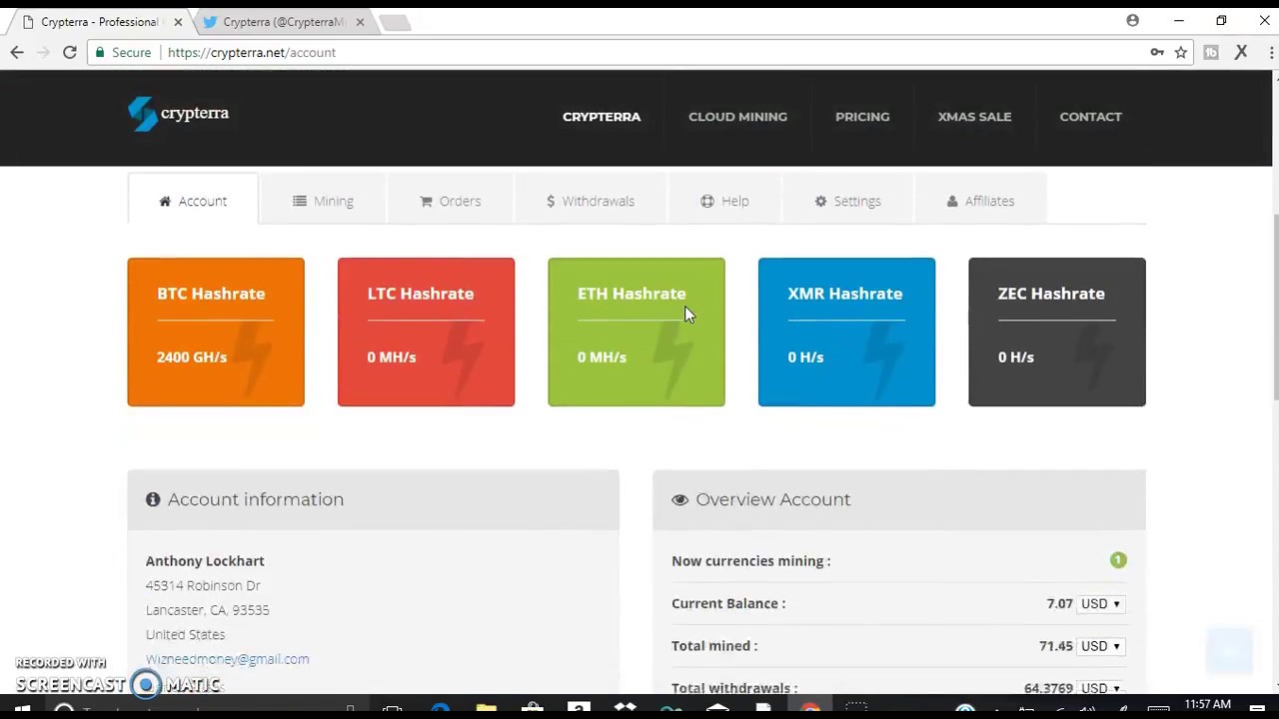
Task: Open the Affiliates tab
Action: [980, 201]
